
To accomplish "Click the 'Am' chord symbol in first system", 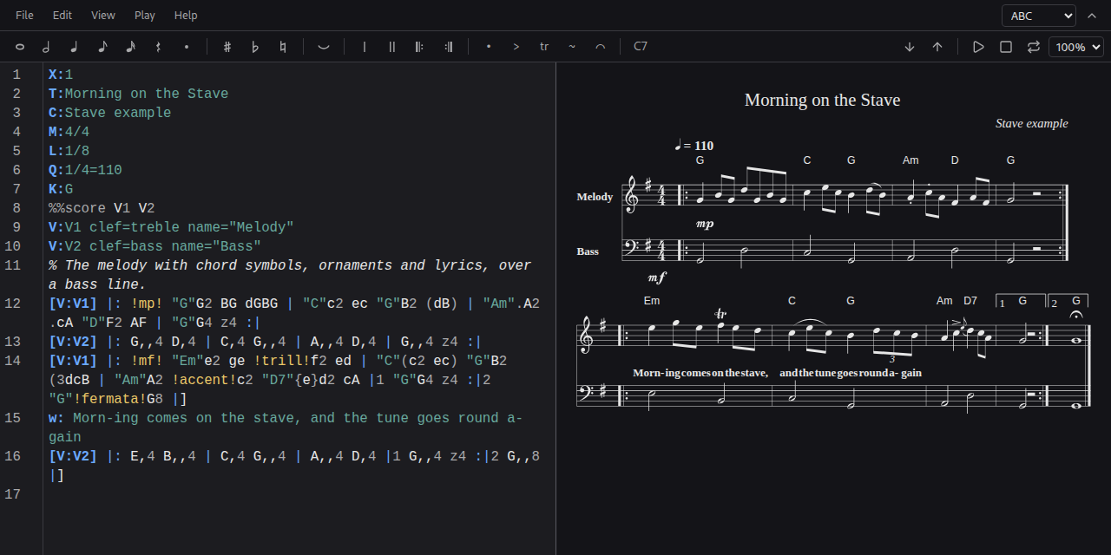I will coord(910,160).
